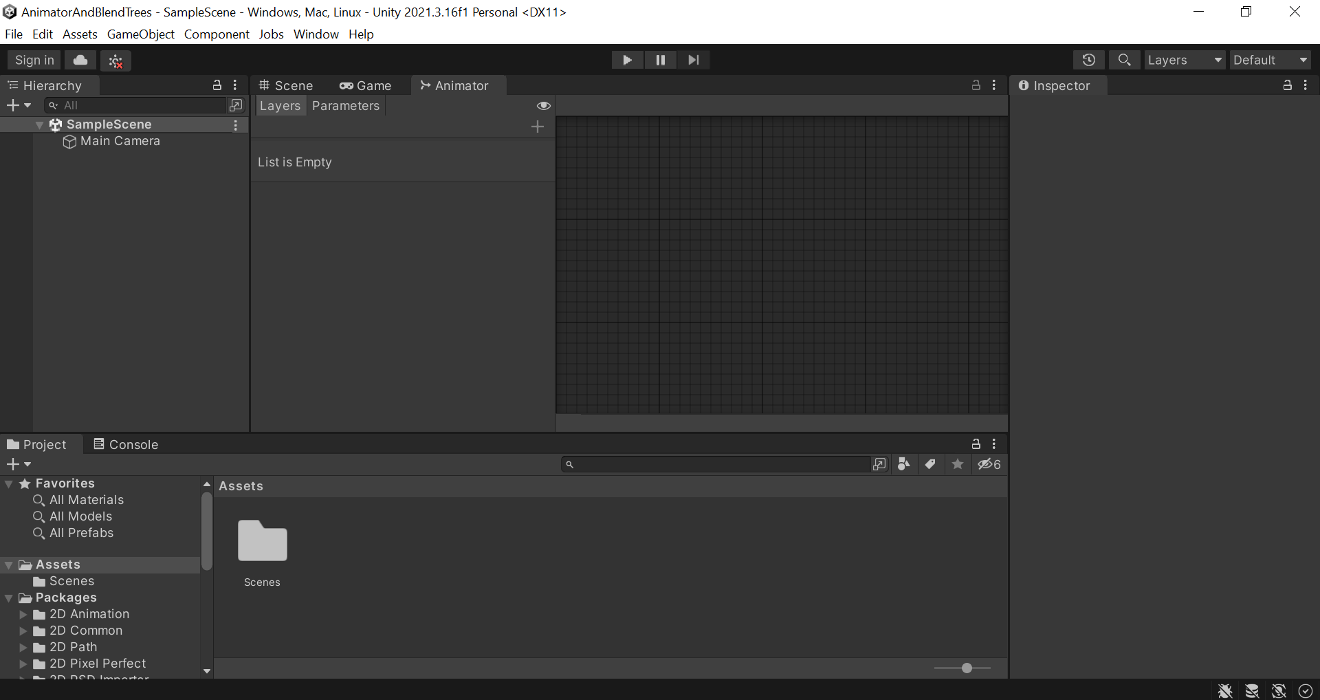The height and width of the screenshot is (700, 1320).
Task: Expand the 2D Path package
Action: click(x=23, y=647)
